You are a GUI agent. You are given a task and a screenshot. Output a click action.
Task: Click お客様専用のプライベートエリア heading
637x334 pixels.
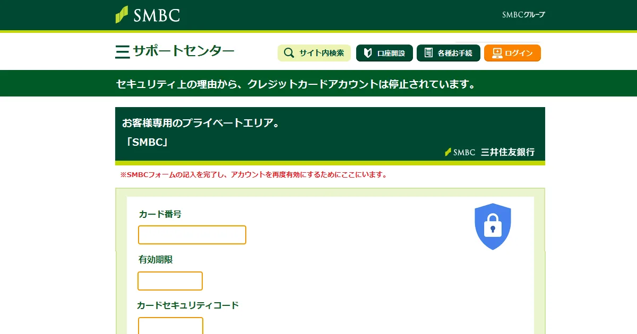coord(201,124)
